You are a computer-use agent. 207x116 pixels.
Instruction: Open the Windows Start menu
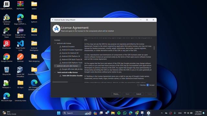click(59, 113)
